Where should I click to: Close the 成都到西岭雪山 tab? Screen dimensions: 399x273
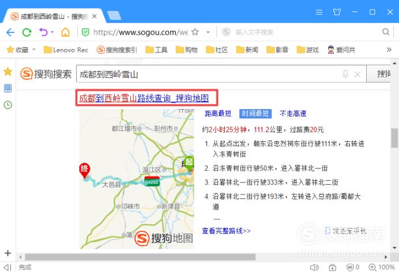coord(95,16)
